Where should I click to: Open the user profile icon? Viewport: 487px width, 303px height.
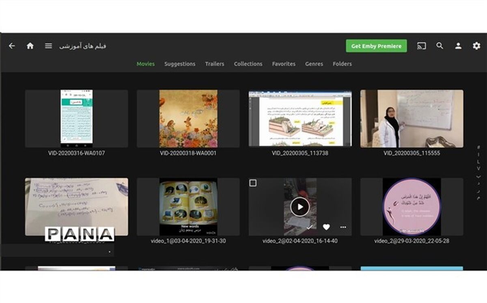458,46
